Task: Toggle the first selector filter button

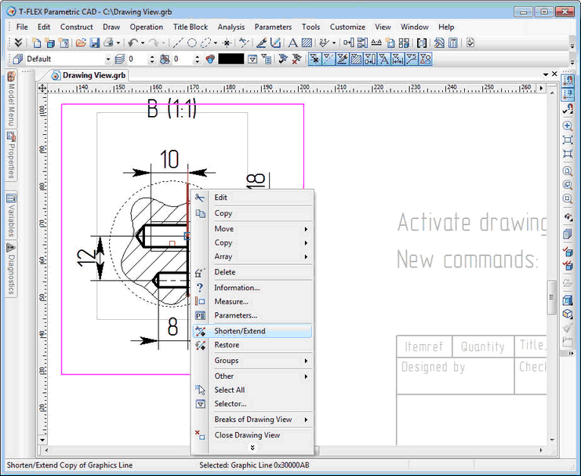Action: (x=314, y=59)
